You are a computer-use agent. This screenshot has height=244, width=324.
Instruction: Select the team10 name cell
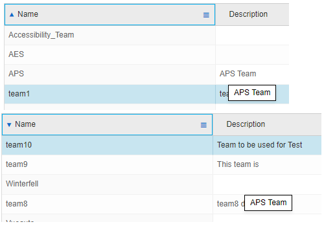[107, 145]
